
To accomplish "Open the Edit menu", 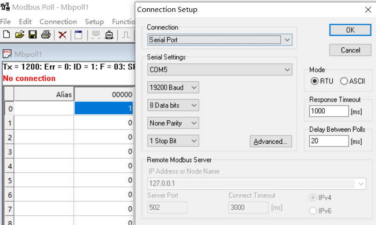I will coord(25,22).
